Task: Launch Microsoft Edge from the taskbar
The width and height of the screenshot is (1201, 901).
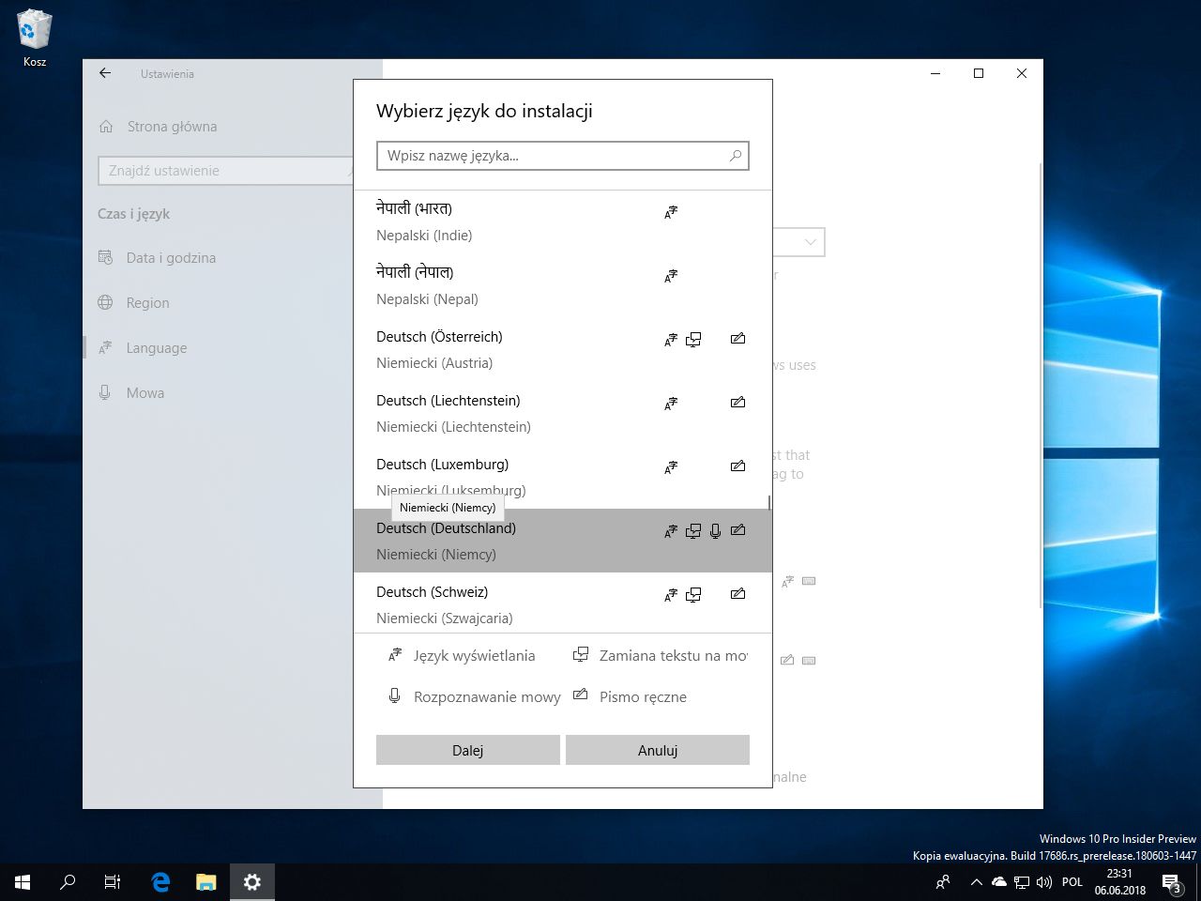Action: 160,882
